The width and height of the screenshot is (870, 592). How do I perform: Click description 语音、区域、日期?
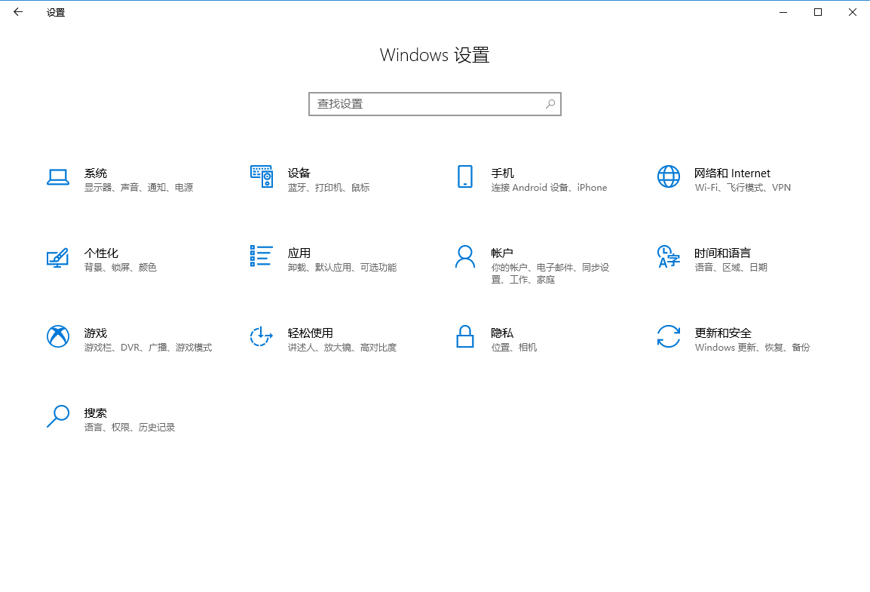click(x=731, y=268)
